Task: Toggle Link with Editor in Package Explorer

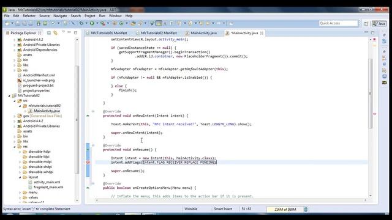Action: point(55,32)
